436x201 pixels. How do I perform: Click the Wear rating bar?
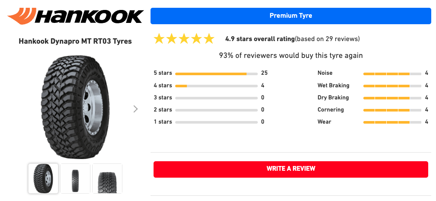tap(392, 122)
